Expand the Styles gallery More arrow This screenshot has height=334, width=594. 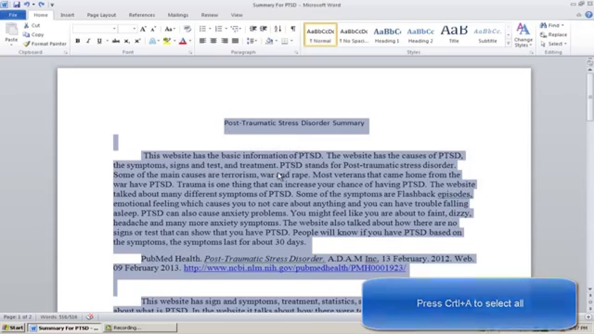508,43
